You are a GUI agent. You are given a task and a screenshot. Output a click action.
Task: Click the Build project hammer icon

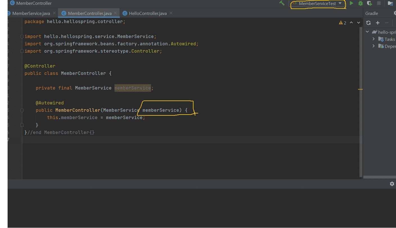click(282, 3)
